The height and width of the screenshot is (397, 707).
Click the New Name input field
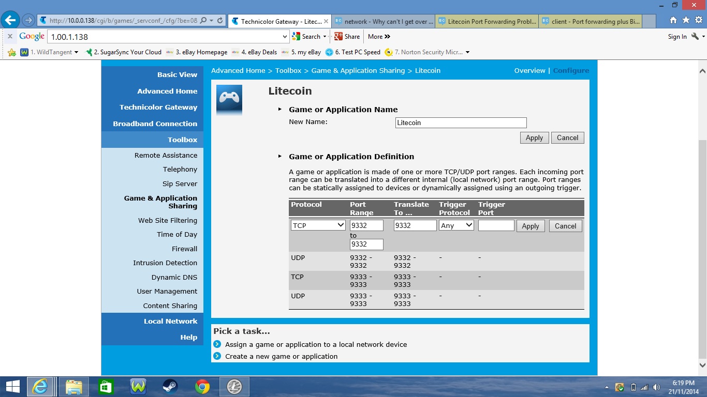click(461, 123)
